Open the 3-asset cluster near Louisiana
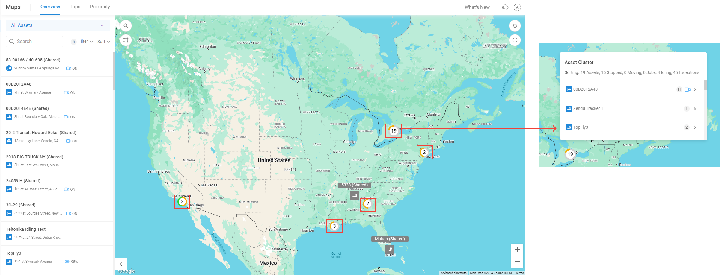722x275 pixels. pos(334,226)
